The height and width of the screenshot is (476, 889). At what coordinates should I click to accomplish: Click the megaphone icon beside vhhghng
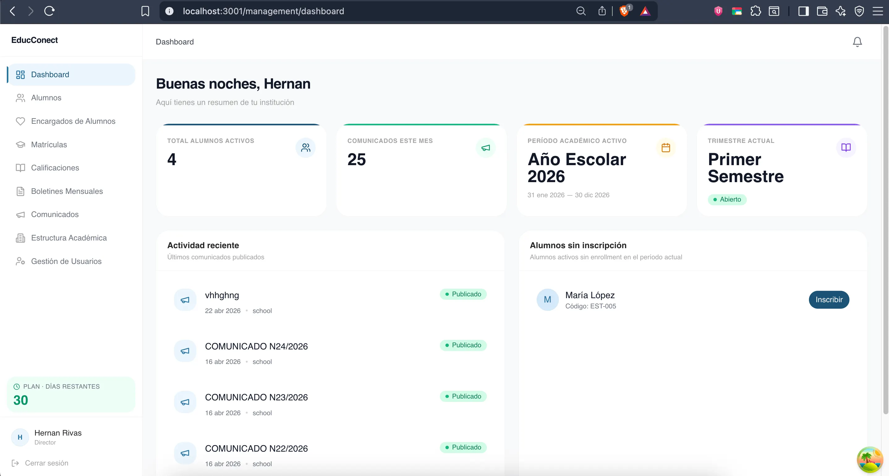pyautogui.click(x=185, y=299)
